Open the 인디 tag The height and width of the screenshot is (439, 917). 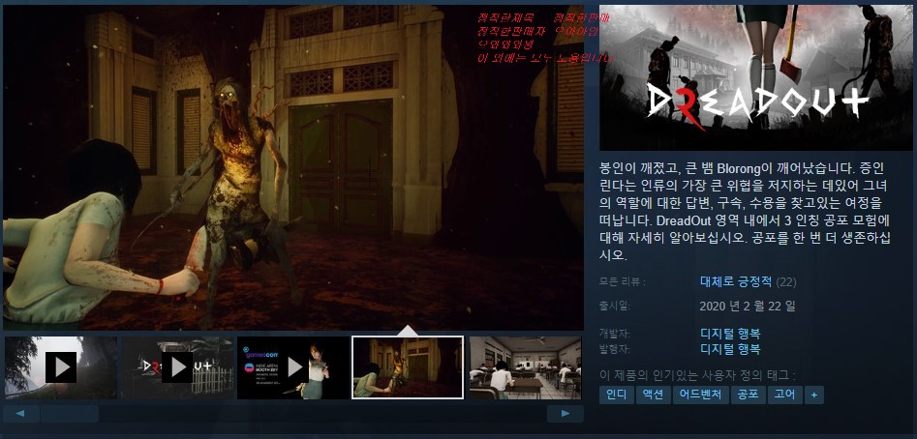pyautogui.click(x=617, y=395)
